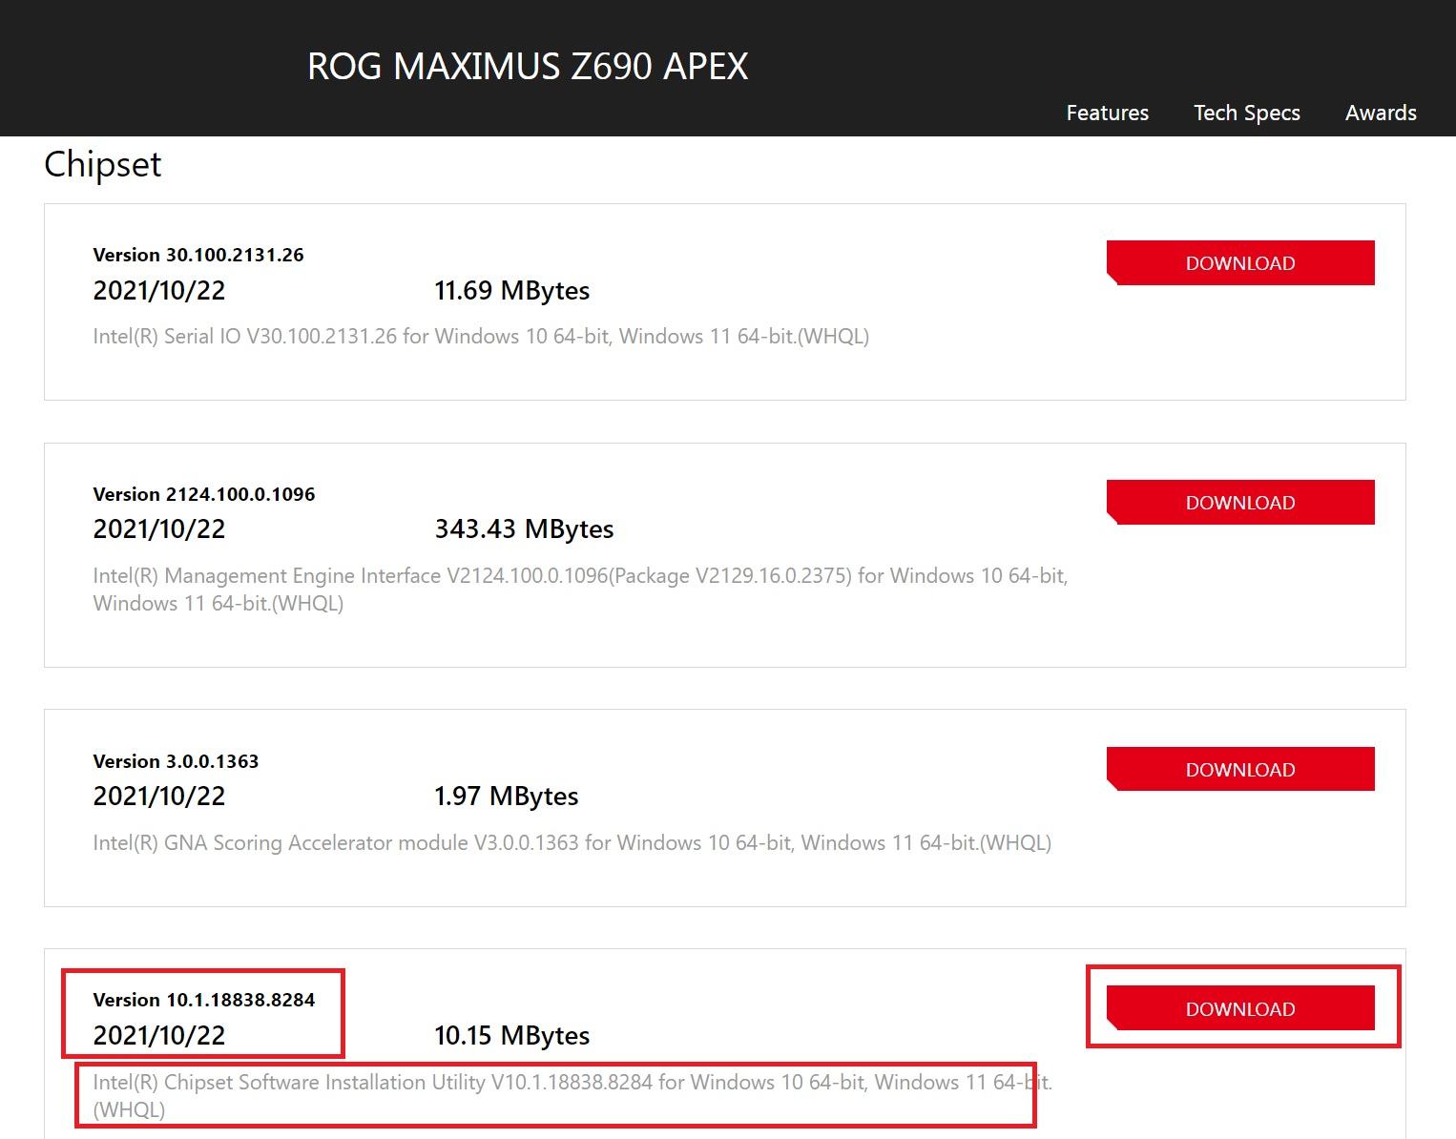The height and width of the screenshot is (1139, 1456).
Task: Click the 1.97 MBytes file size
Action: coord(506,797)
